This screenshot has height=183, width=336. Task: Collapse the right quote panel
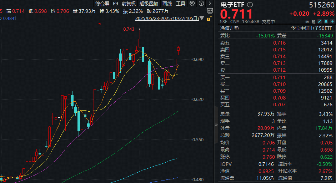click(x=216, y=125)
